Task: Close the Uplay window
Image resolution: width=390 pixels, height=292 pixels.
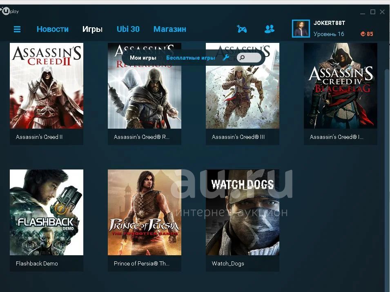Action: click(382, 12)
